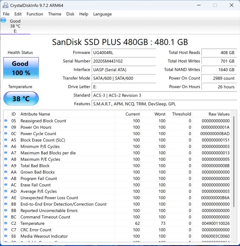The height and width of the screenshot is (246, 240).
Task: Open the Theme menu
Action: click(x=55, y=14)
